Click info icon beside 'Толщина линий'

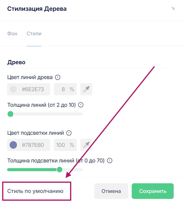pos(81,105)
